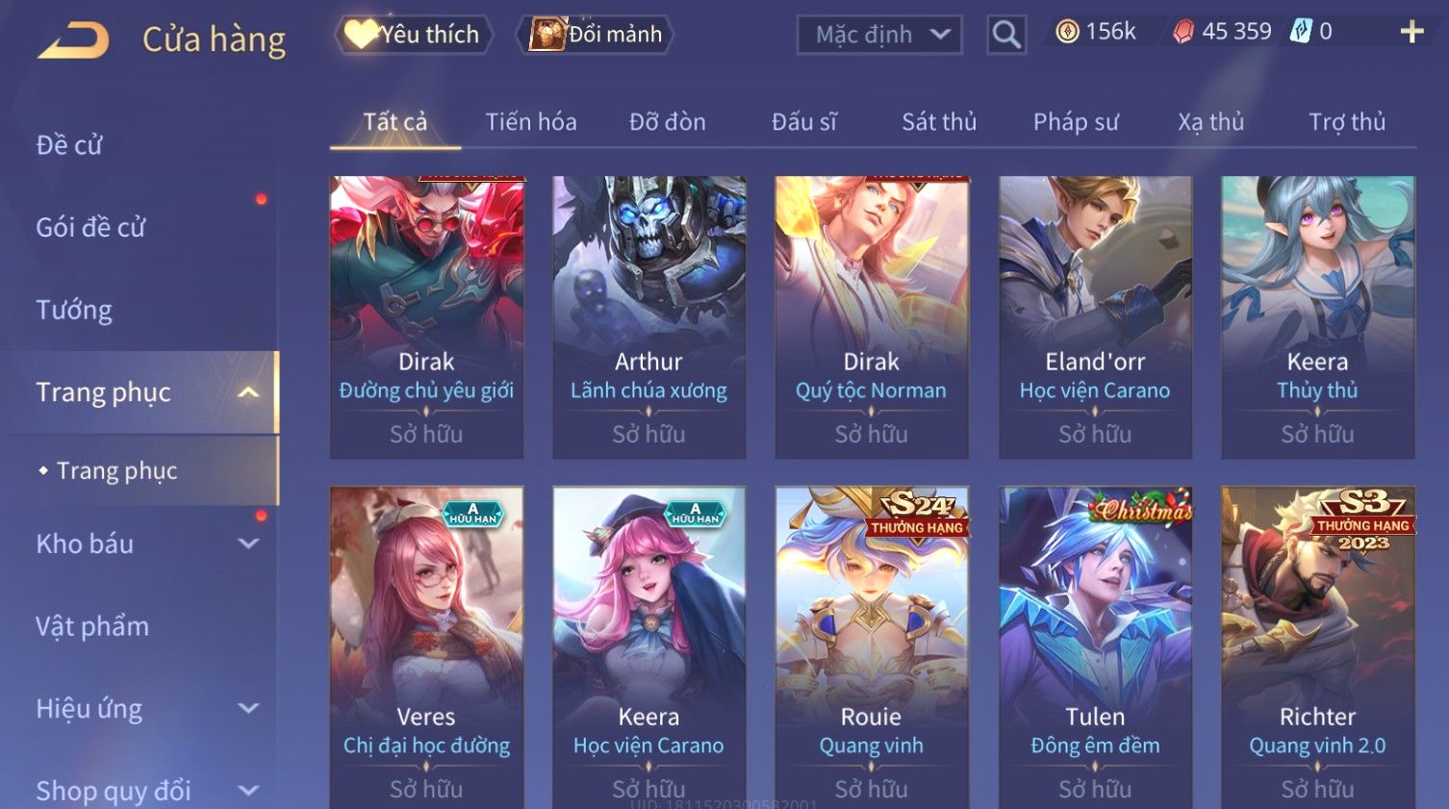Image resolution: width=1449 pixels, height=809 pixels.
Task: Tap the red ruby gem icon
Action: 1183,32
